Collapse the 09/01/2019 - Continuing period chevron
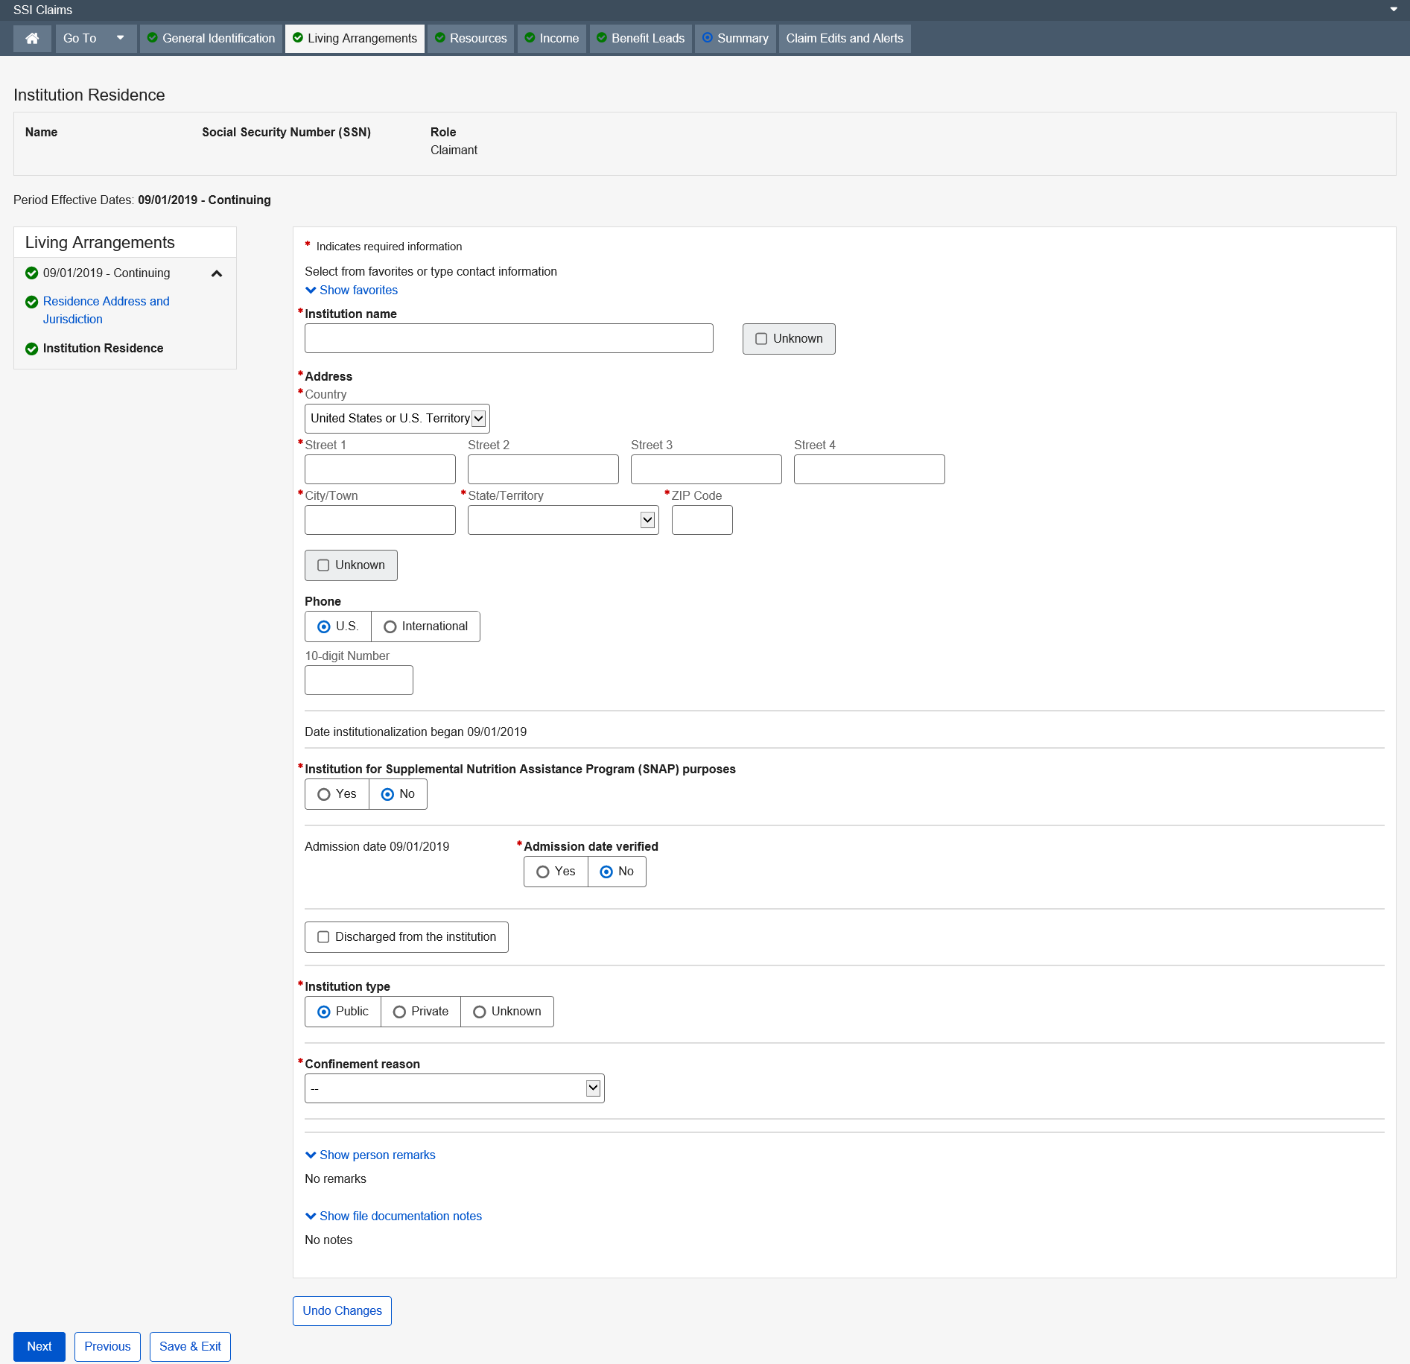Viewport: 1410px width, 1364px height. tap(217, 273)
